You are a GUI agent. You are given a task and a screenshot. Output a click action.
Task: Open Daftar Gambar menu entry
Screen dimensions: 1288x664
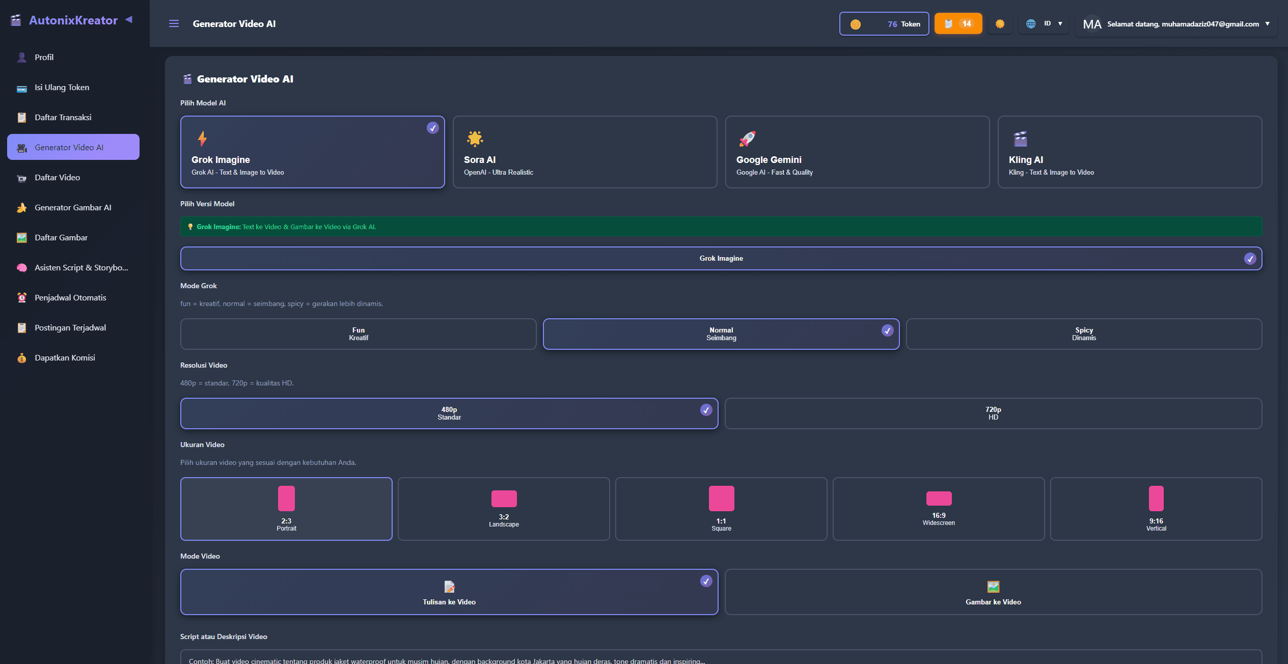pos(73,237)
